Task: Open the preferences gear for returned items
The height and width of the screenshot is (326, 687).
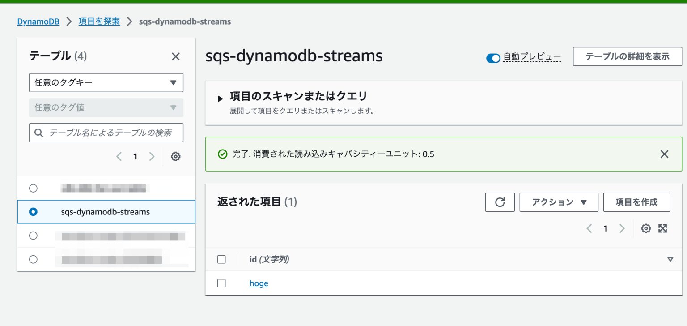Action: [x=646, y=228]
